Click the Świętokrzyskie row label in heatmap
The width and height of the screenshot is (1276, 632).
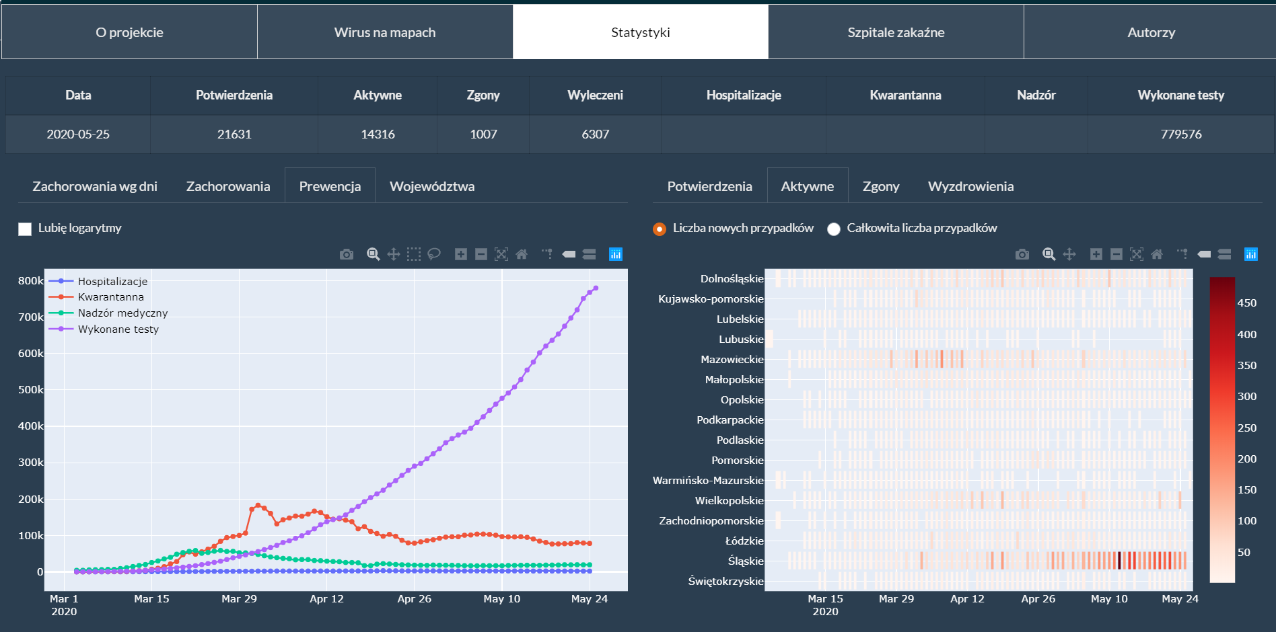[726, 581]
